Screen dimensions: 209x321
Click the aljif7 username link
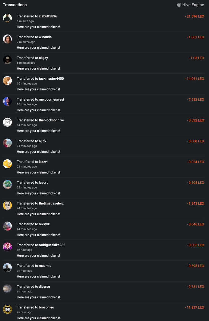click(43, 141)
